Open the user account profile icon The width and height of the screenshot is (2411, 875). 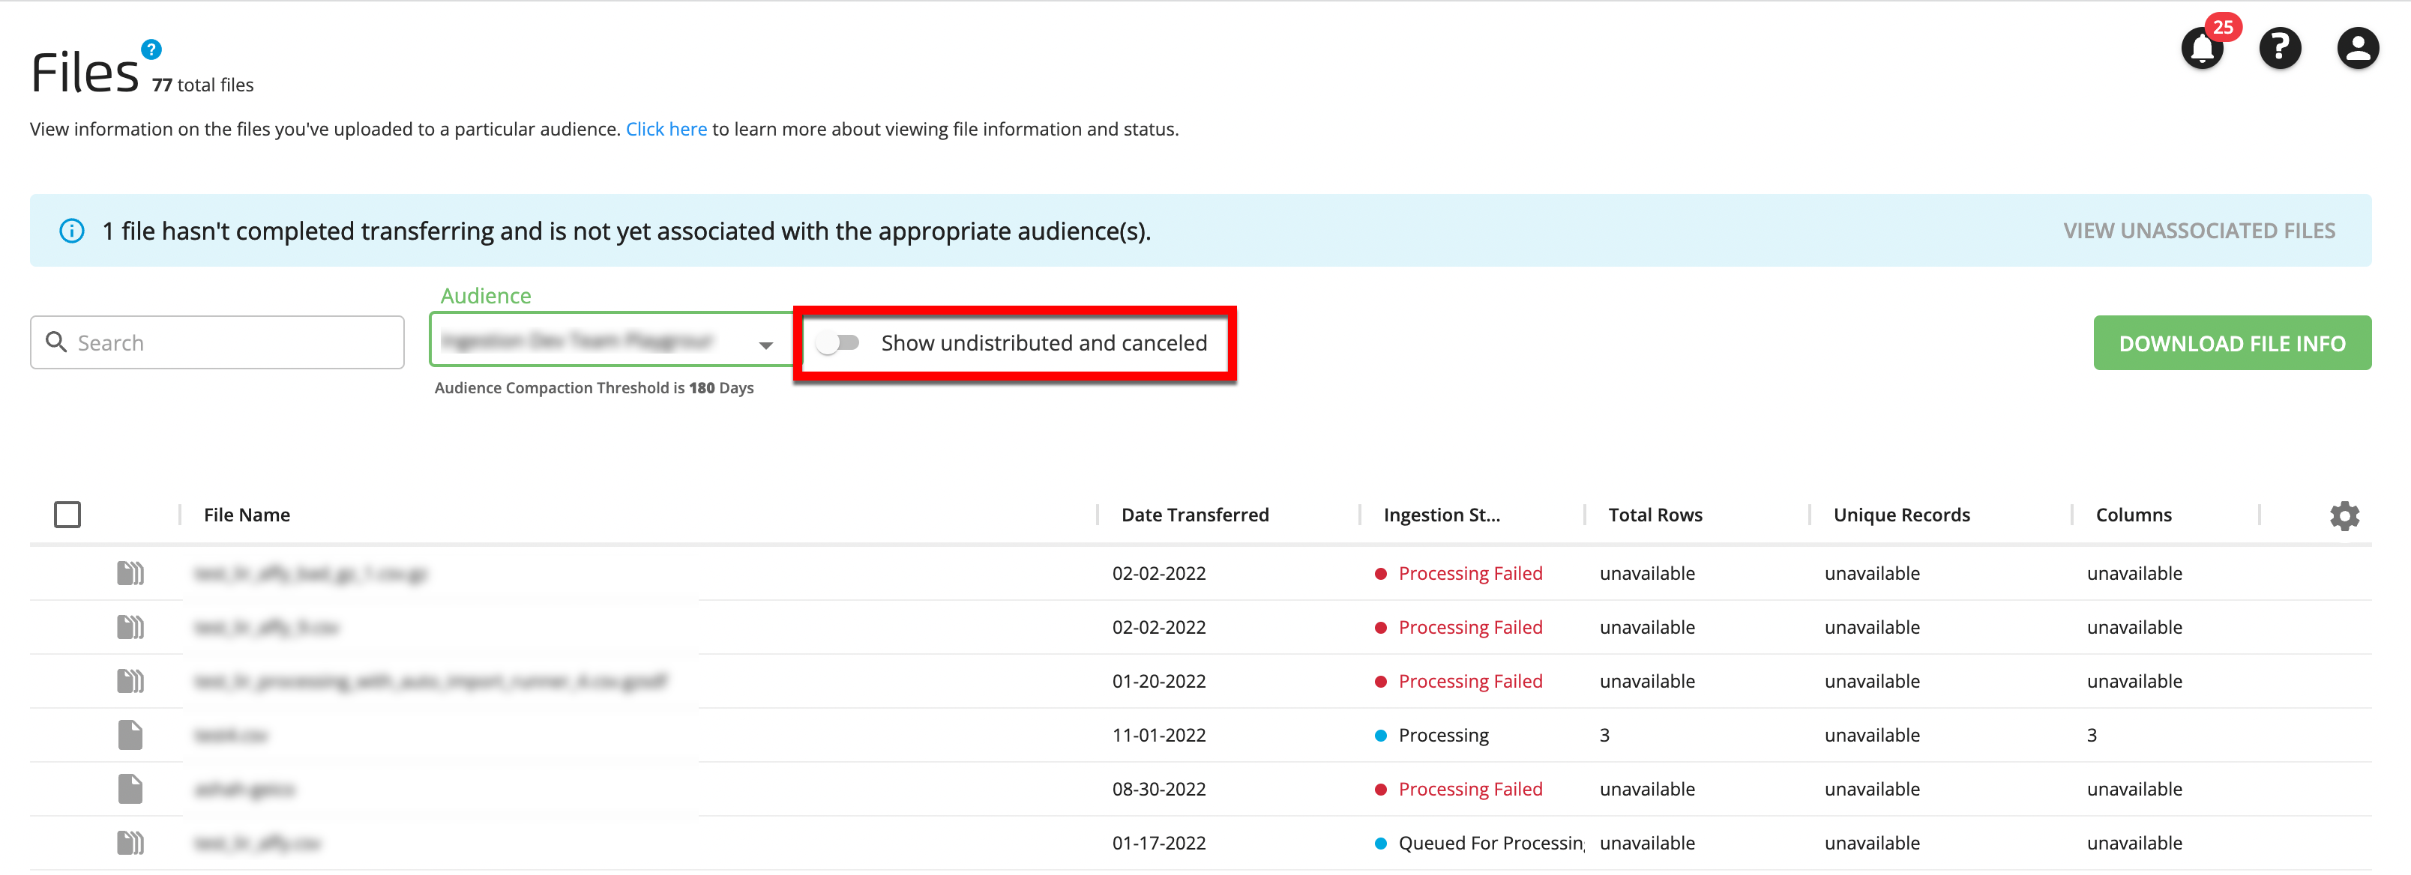tap(2358, 48)
